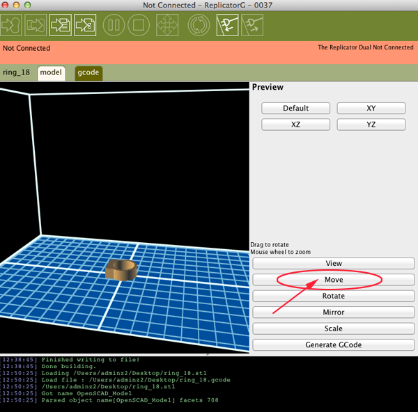Open the control panel arrows icon
The width and height of the screenshot is (418, 412).
(x=167, y=25)
